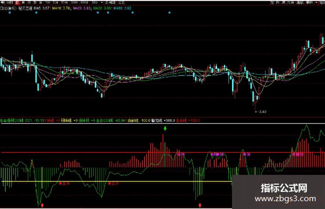Select the purple MA20: 3.83 label
The image size is (325, 209).
coord(82,8)
